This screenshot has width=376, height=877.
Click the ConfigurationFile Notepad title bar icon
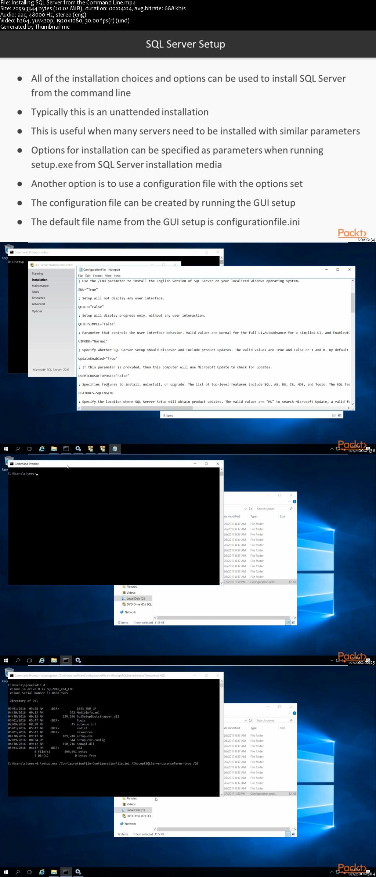click(81, 270)
